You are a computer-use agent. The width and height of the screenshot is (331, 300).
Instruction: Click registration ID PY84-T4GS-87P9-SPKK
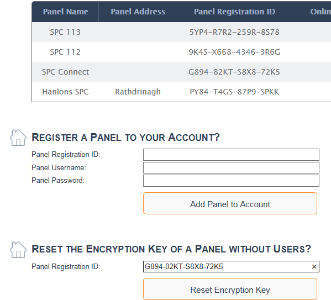pos(234,92)
